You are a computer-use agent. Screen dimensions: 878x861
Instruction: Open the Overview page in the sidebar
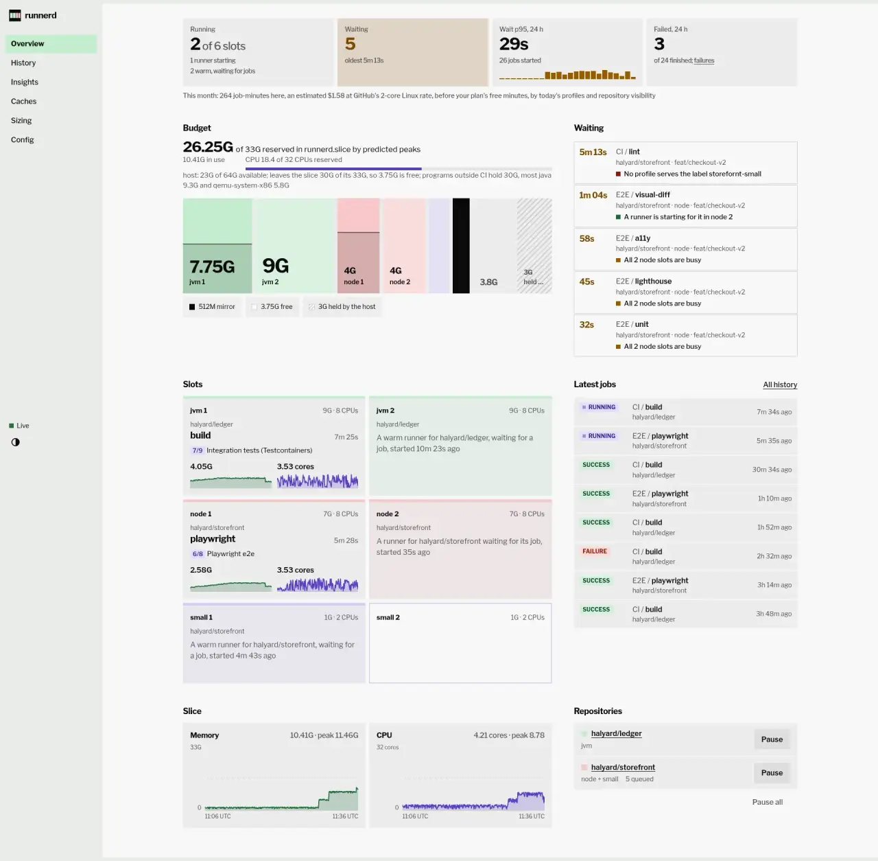click(51, 44)
